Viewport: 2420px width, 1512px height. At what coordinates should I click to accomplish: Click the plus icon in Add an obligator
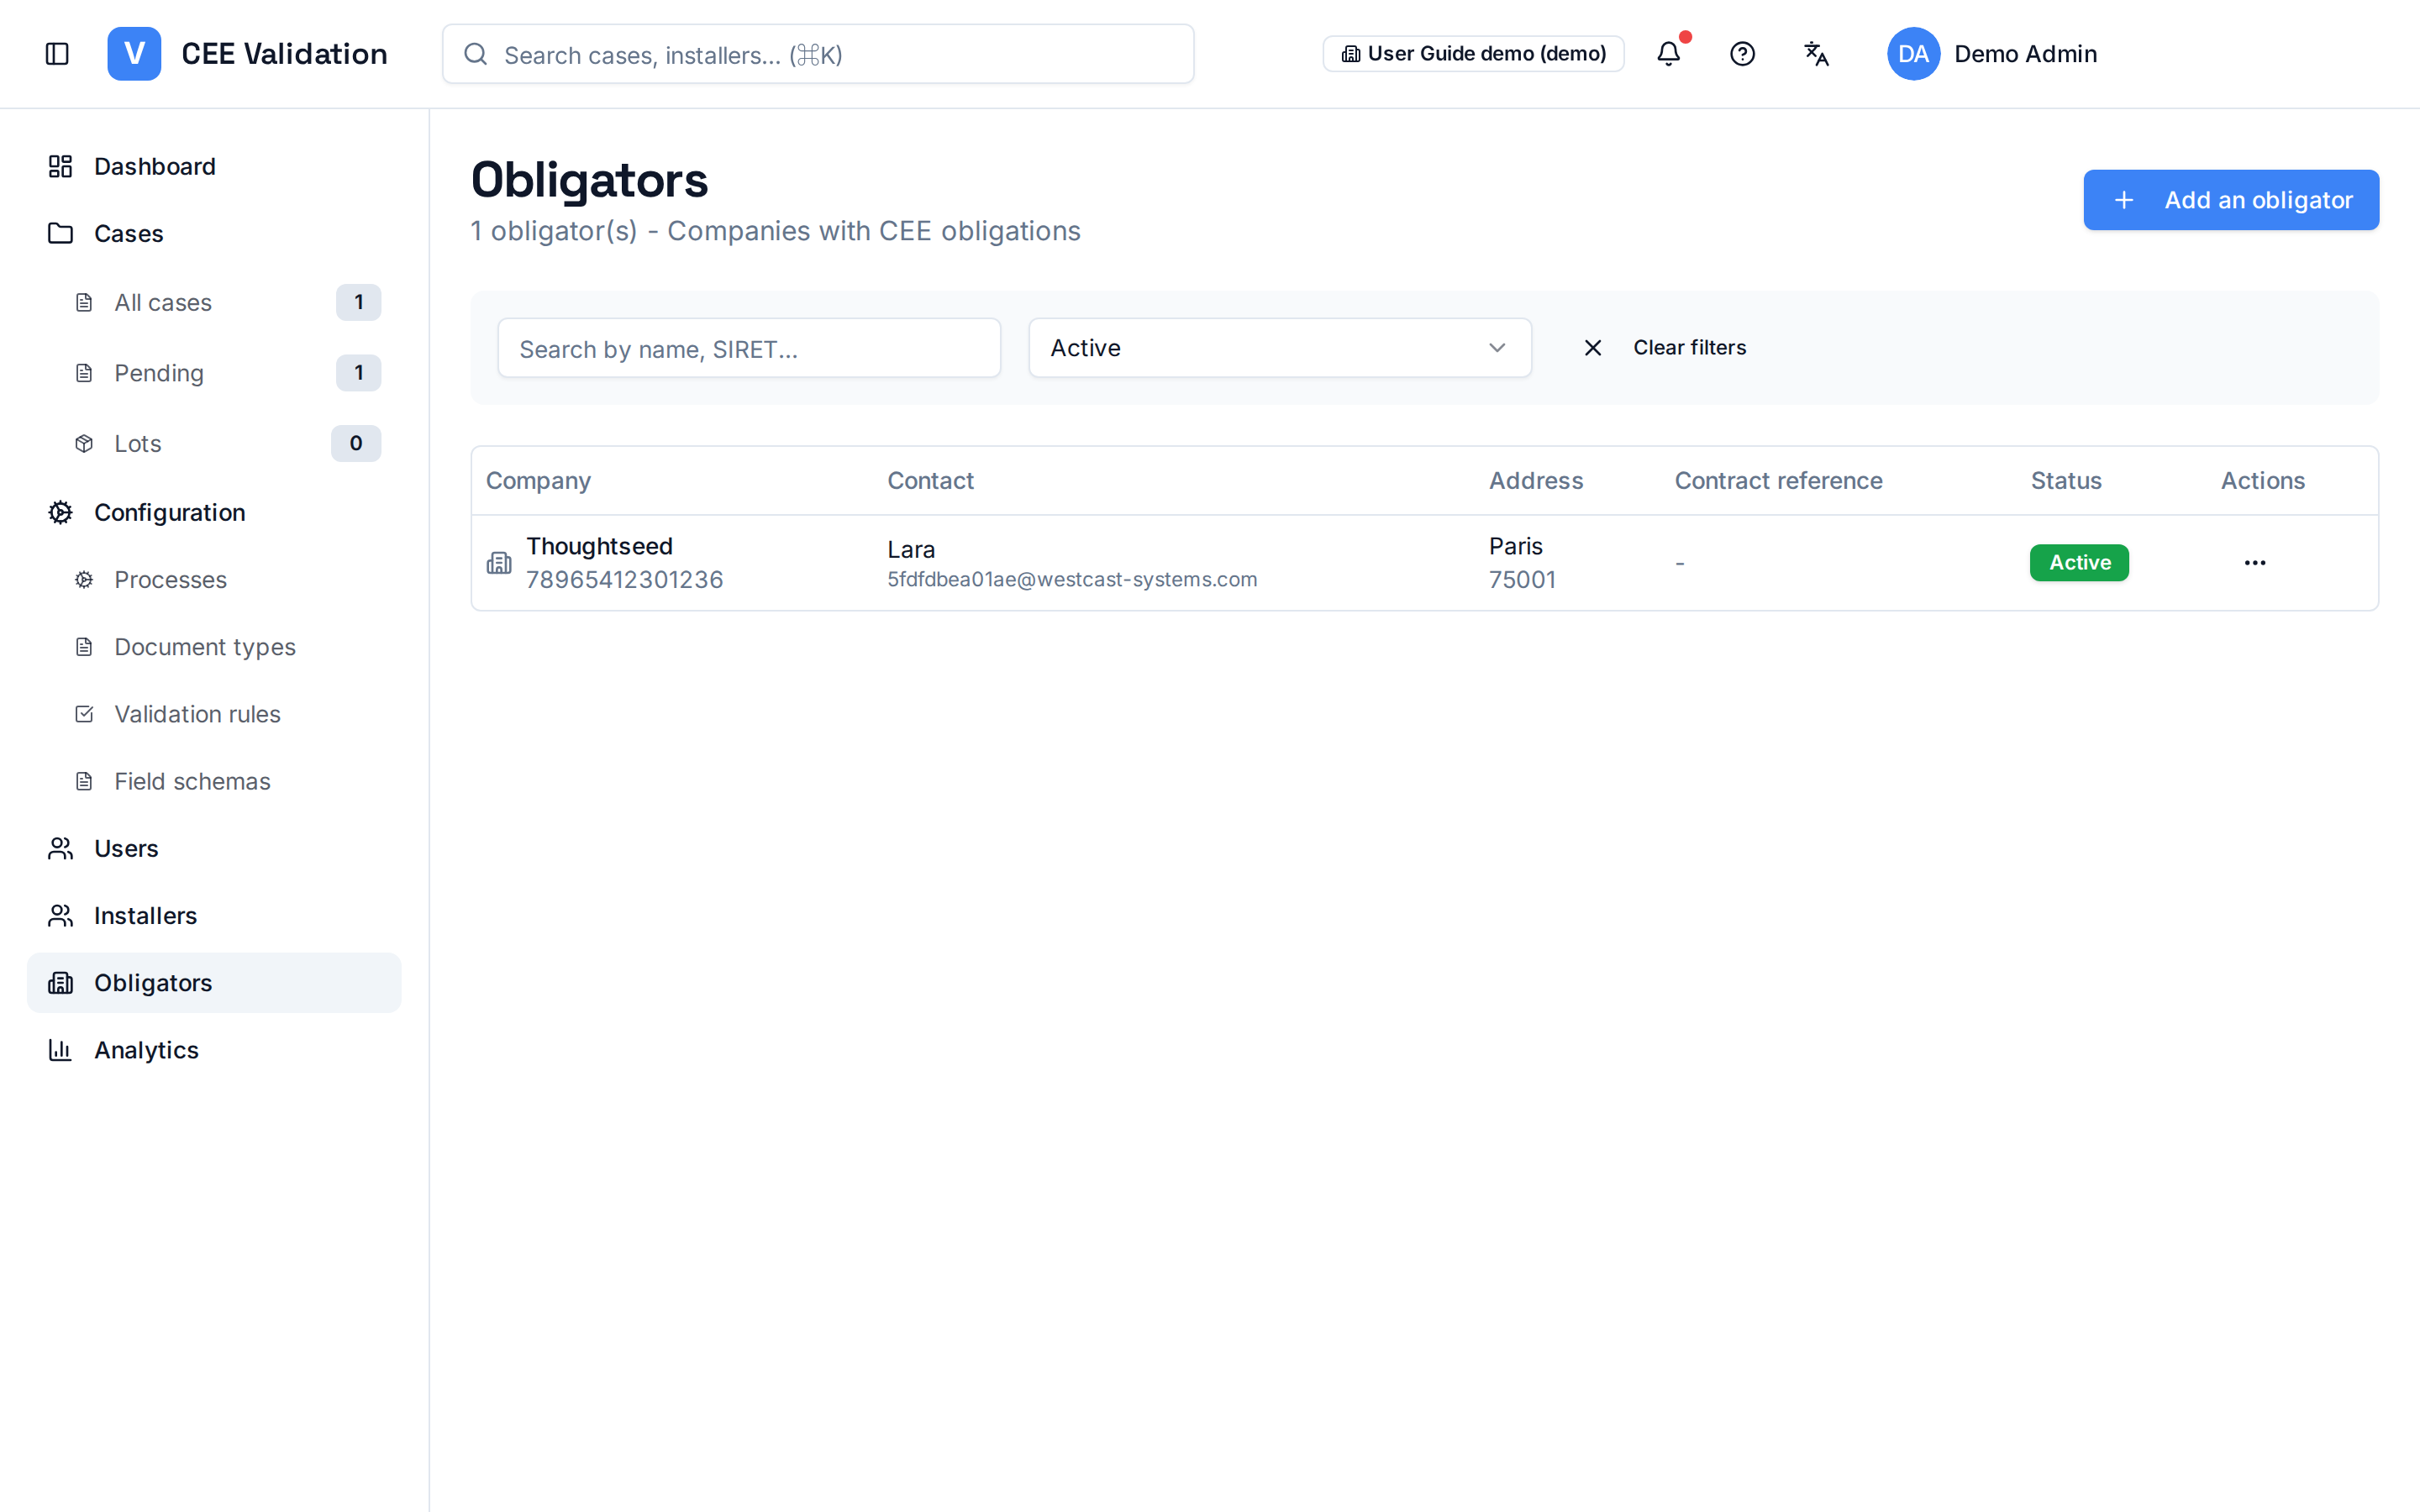(2124, 200)
